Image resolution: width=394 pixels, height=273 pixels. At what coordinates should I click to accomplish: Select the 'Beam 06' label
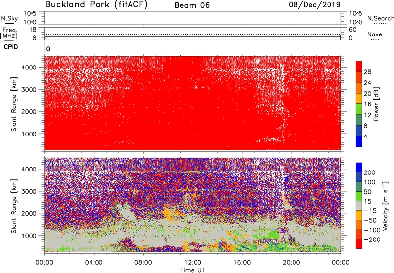point(192,5)
